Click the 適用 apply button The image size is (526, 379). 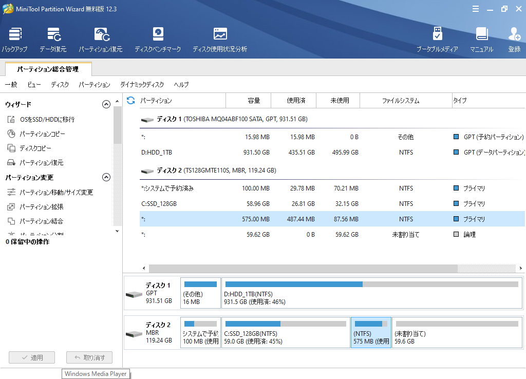(x=32, y=357)
